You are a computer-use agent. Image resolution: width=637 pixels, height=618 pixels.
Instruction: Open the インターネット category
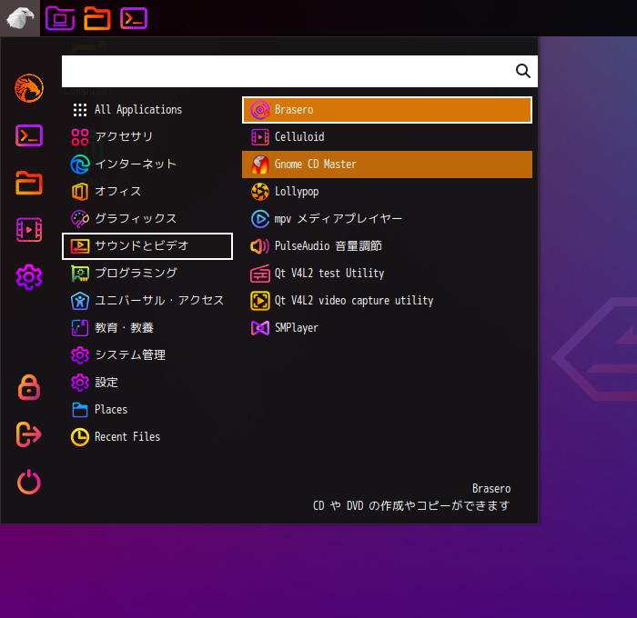click(x=147, y=164)
